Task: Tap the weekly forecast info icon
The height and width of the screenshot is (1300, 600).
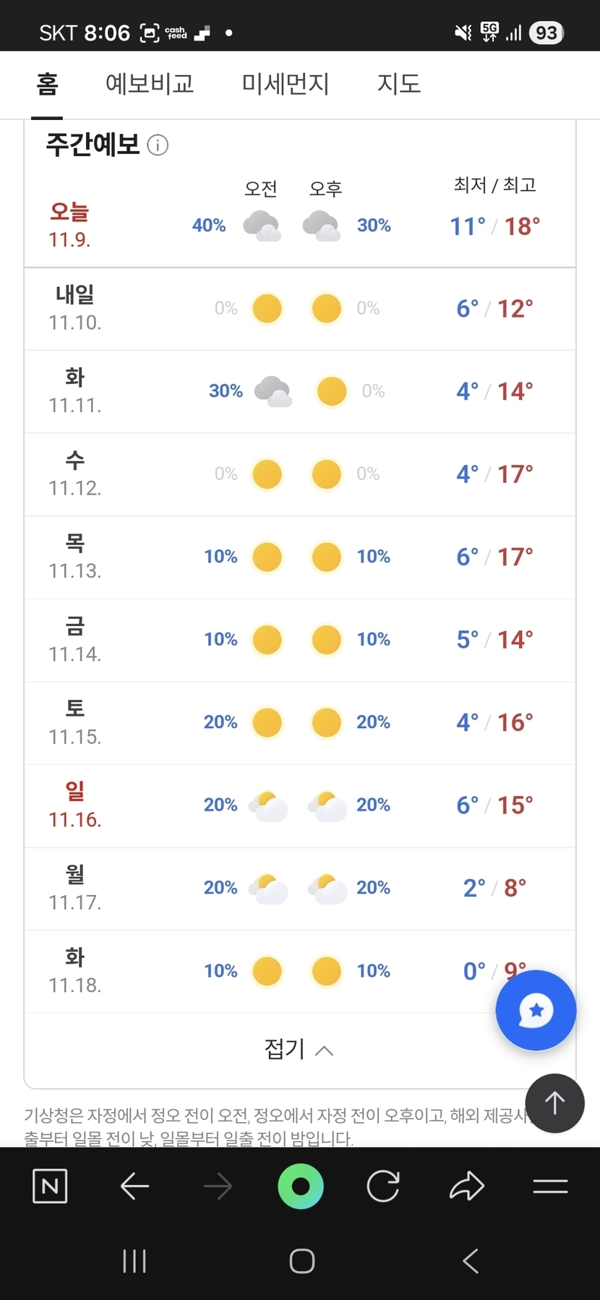Action: pos(158,145)
